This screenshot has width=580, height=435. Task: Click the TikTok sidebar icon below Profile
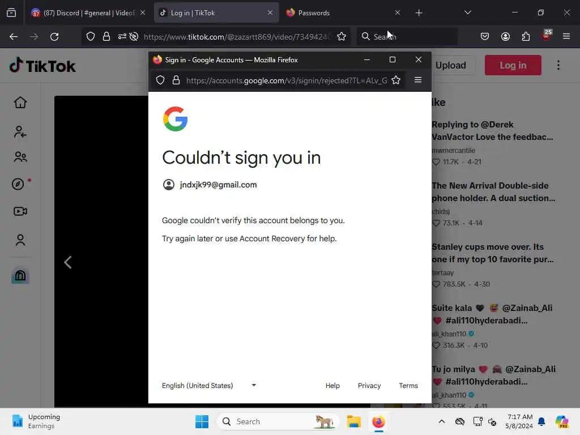point(20,276)
